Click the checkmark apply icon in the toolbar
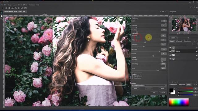Viewport: 198px width, 111px height. pos(22,8)
